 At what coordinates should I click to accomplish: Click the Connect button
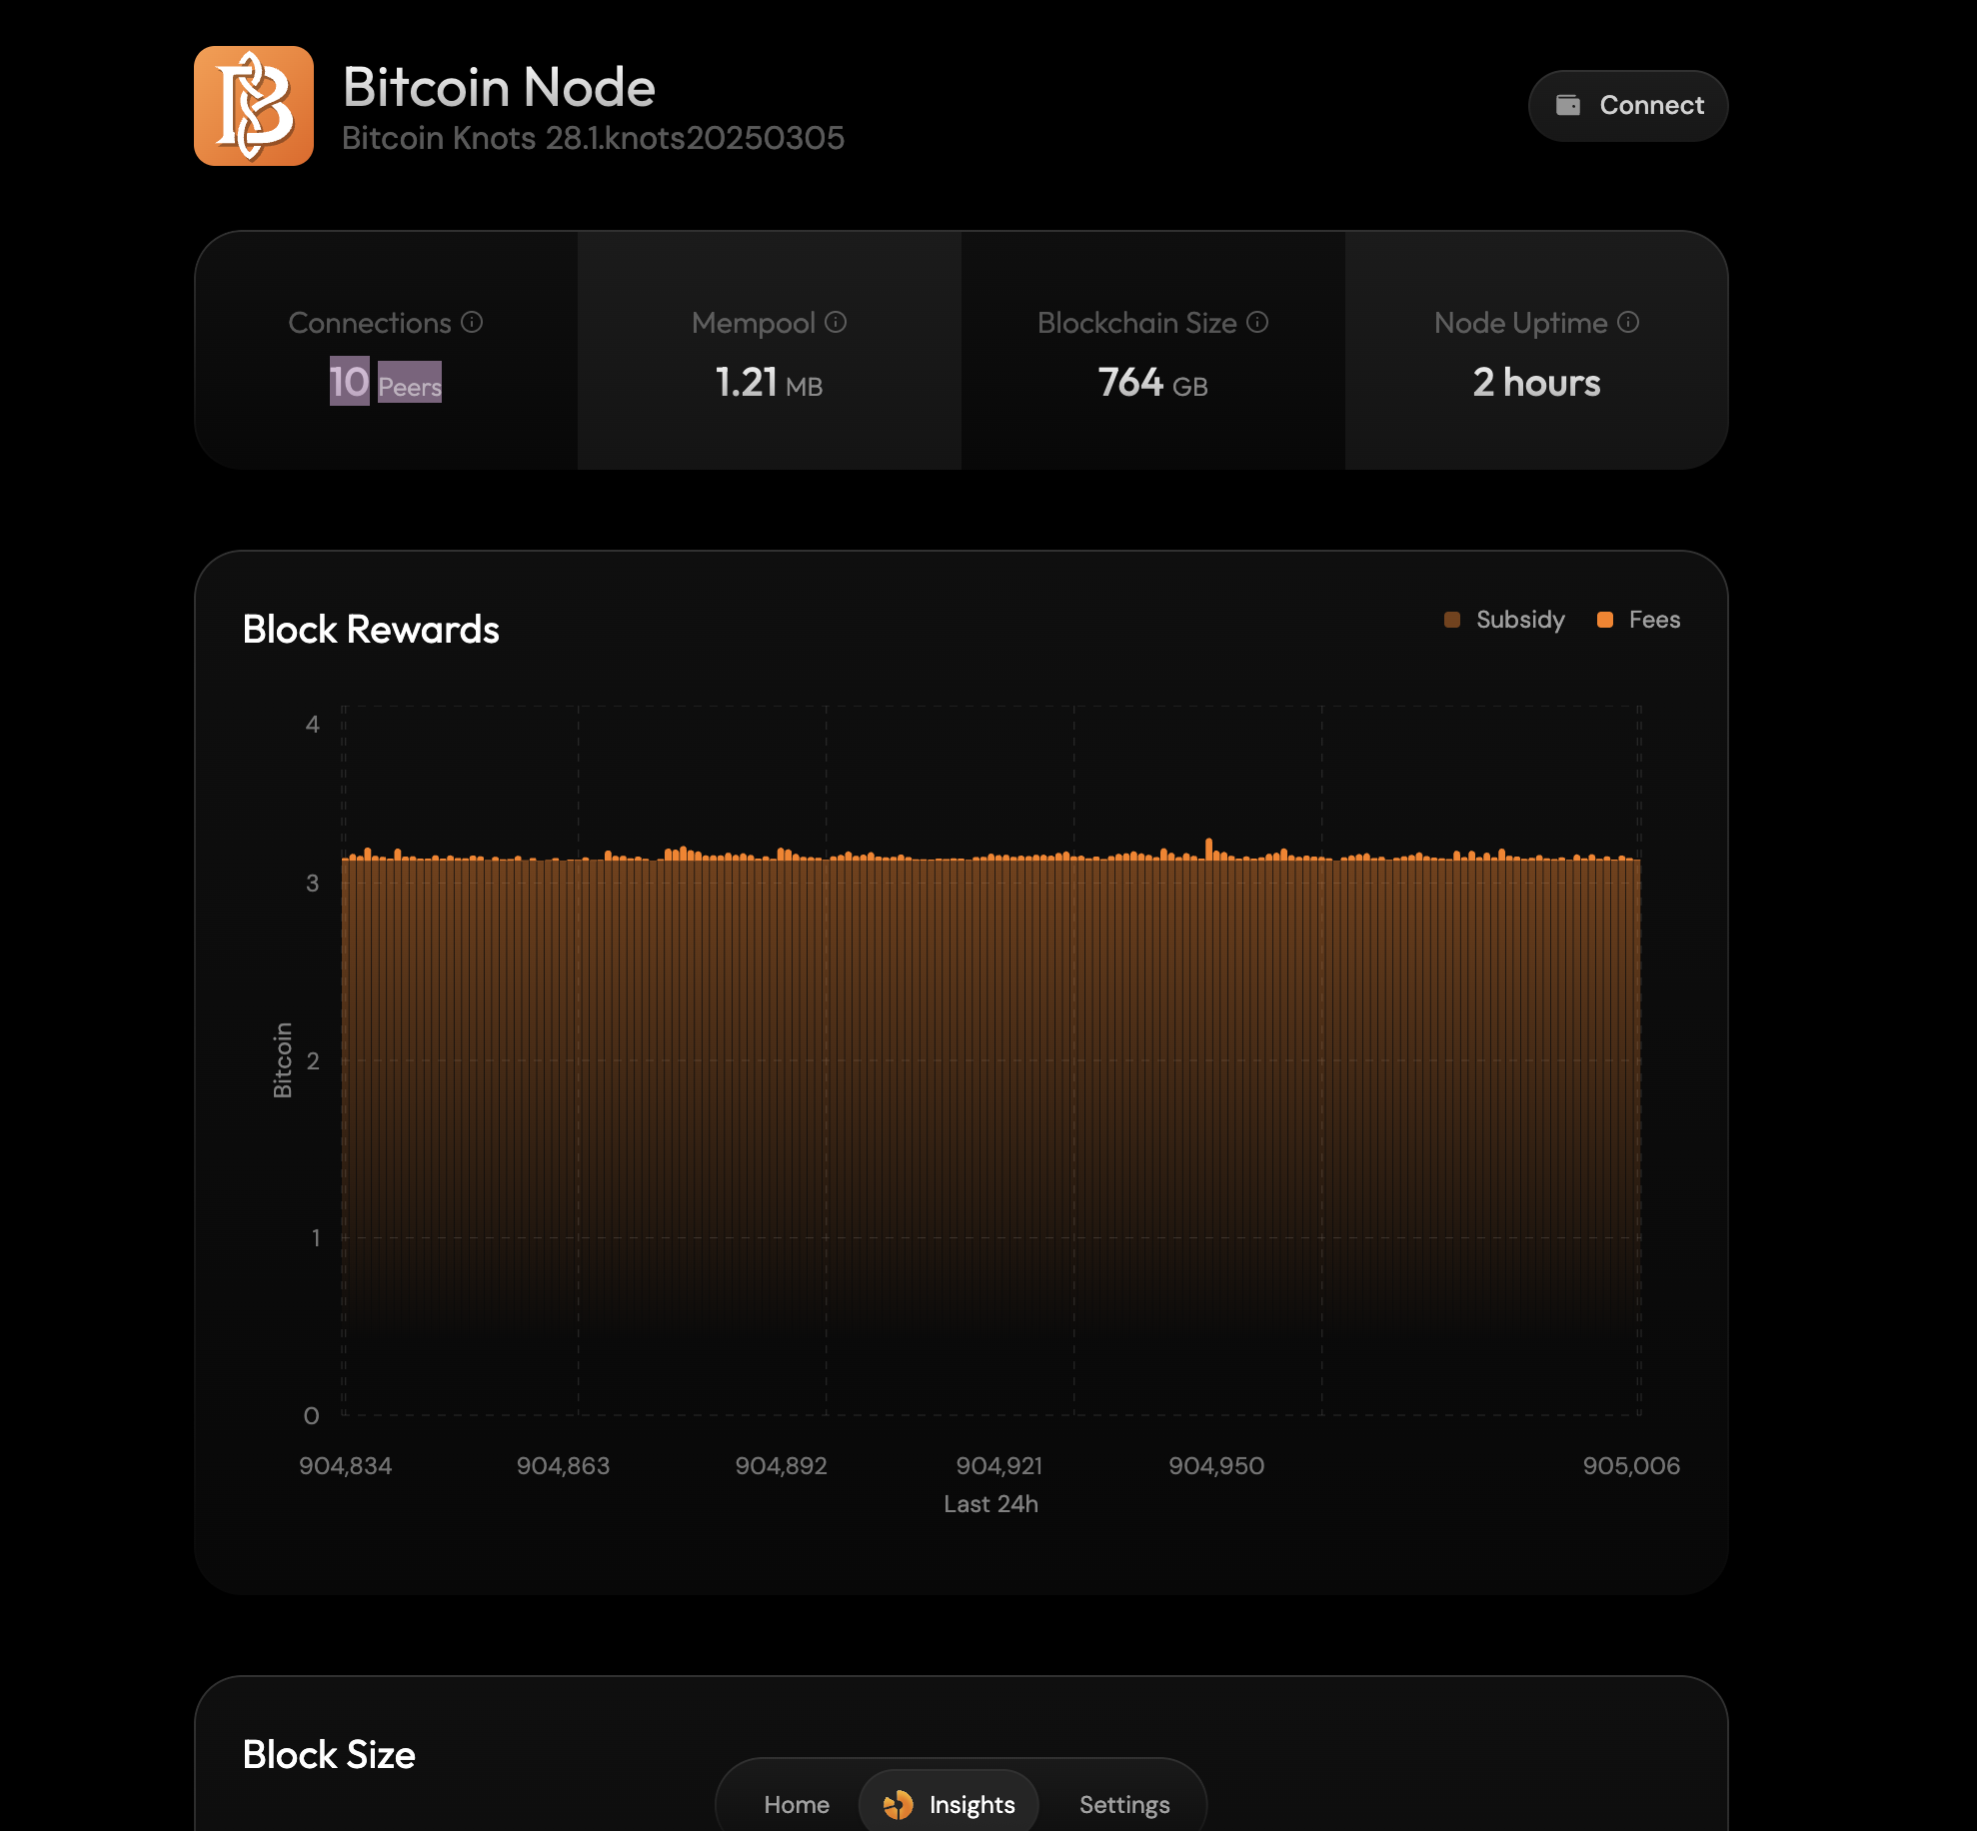[x=1628, y=106]
